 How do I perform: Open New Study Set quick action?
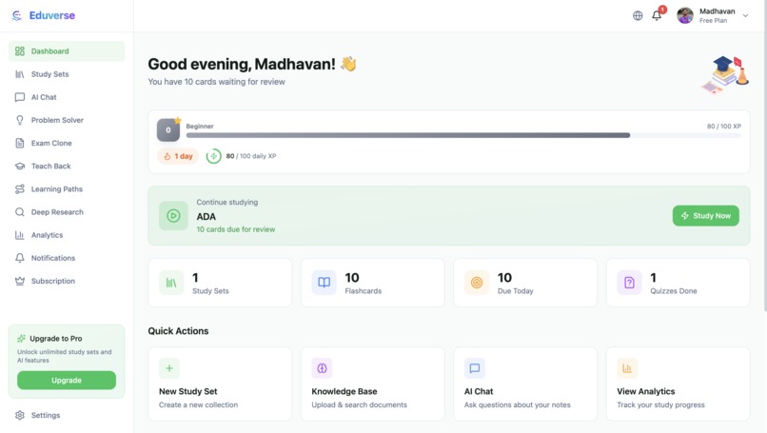tap(220, 384)
